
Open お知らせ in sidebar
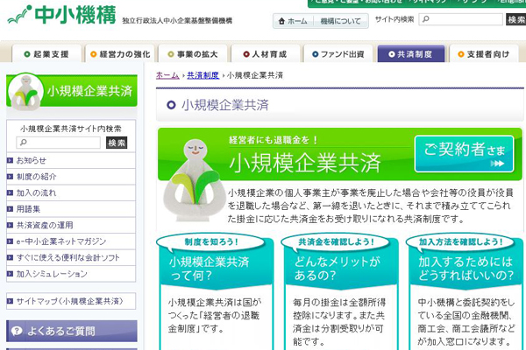point(71,160)
